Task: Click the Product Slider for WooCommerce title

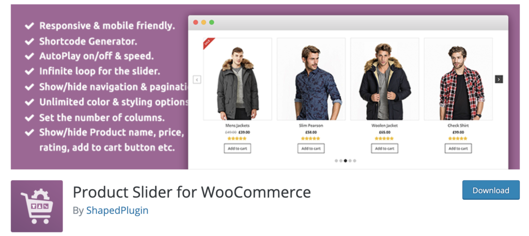Action: 192,193
